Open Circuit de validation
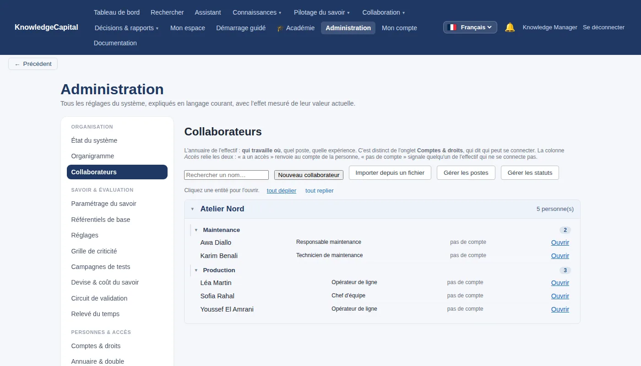 [117, 298]
